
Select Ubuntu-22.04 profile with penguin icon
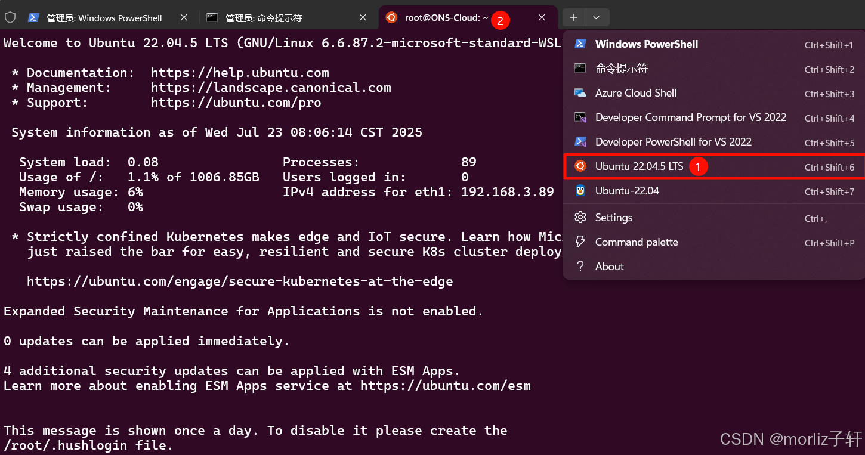tap(714, 191)
